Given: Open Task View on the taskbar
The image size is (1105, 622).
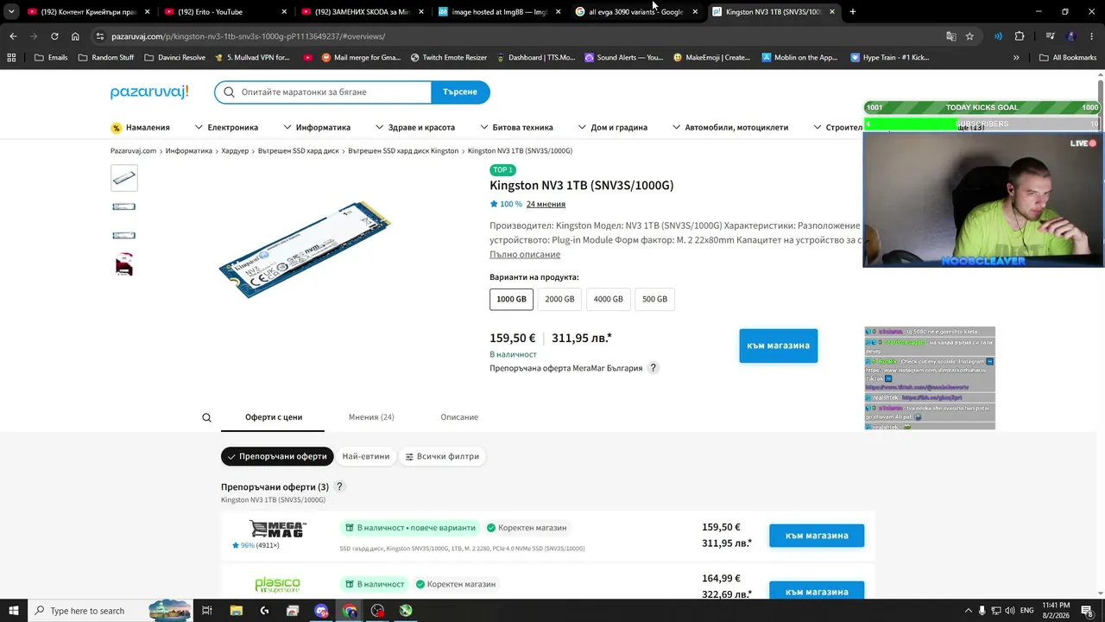Looking at the screenshot, I should tap(207, 611).
